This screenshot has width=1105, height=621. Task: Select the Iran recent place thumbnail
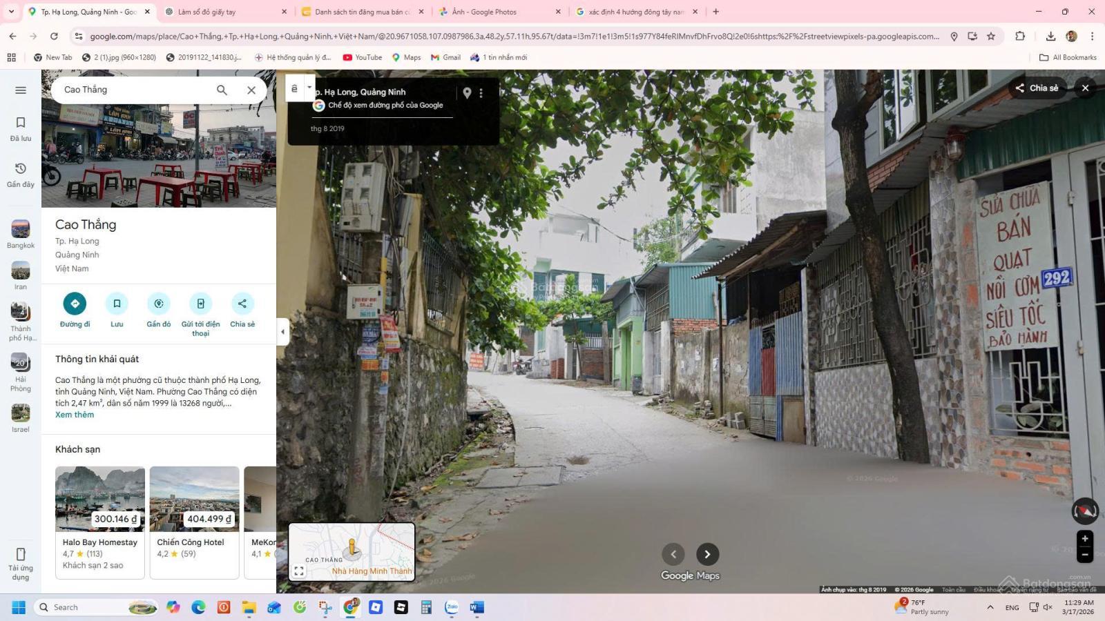point(21,275)
